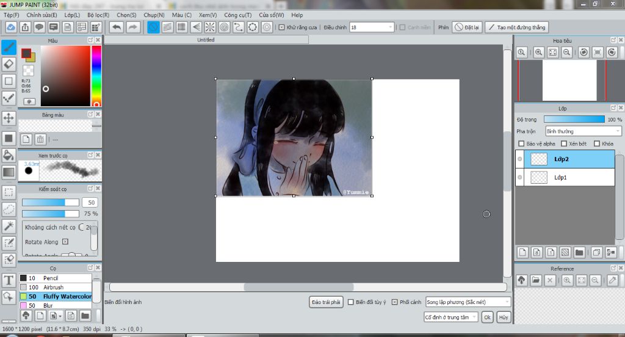Image resolution: width=625 pixels, height=337 pixels.
Task: Click the Undo arrow in toolbar
Action: pyautogui.click(x=117, y=27)
